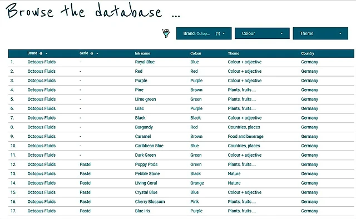Click Brown colour in Caramel row
This screenshot has width=356, height=219.
196,136
